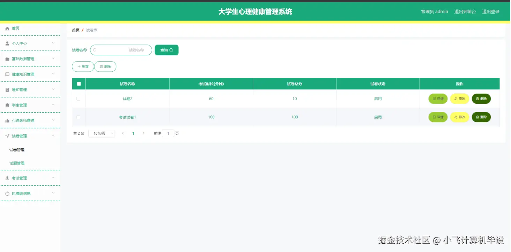
Task: Click the briefcase icon beside 基础数据管理
Action: pos(7,59)
